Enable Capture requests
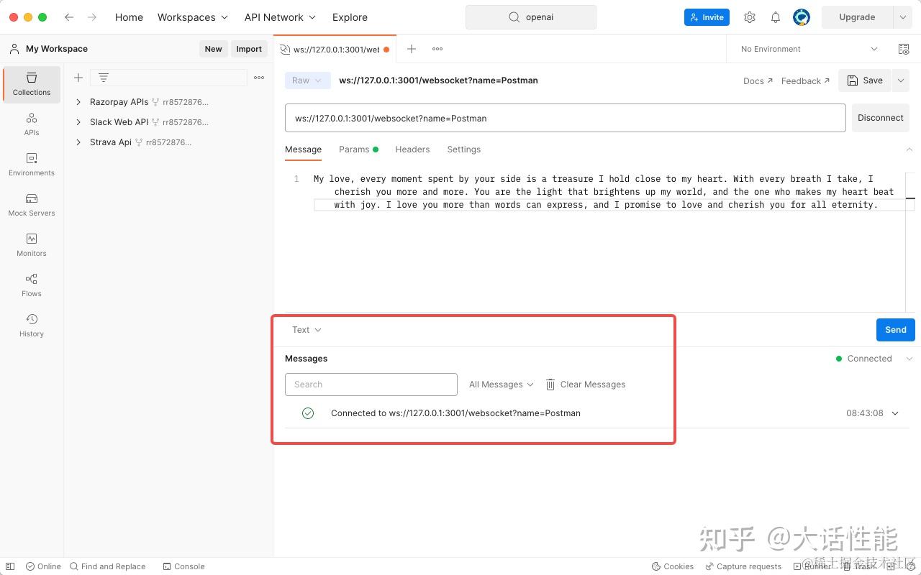Screen dimensions: 921x575 click(743, 566)
